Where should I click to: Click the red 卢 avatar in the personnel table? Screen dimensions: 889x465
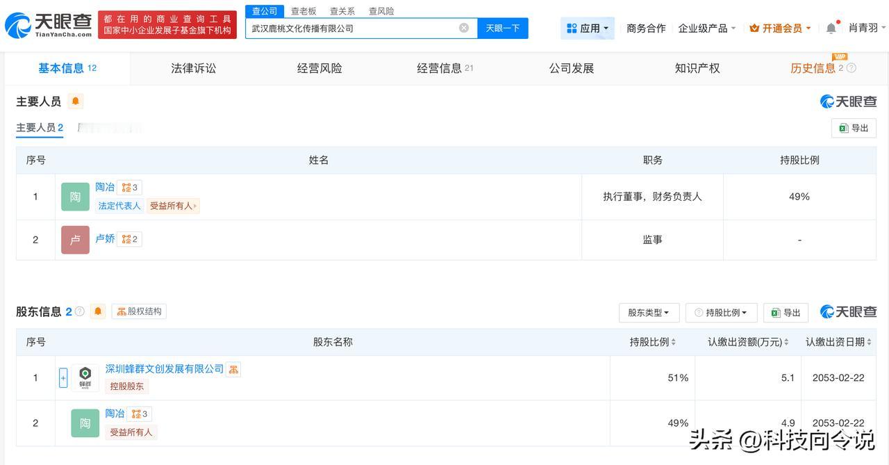click(75, 240)
